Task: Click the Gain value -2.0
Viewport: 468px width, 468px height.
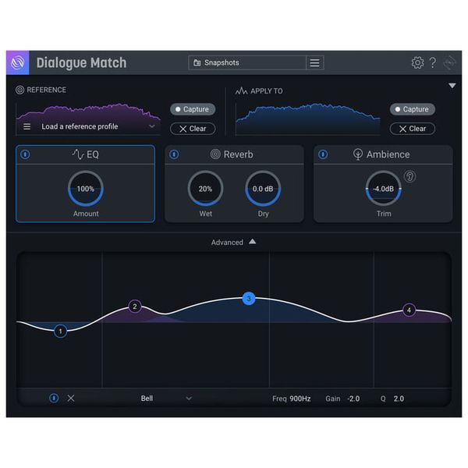Action: 353,399
